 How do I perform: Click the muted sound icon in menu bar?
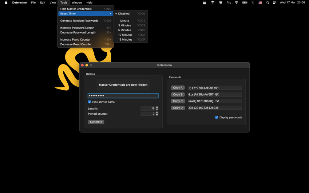[228, 2]
